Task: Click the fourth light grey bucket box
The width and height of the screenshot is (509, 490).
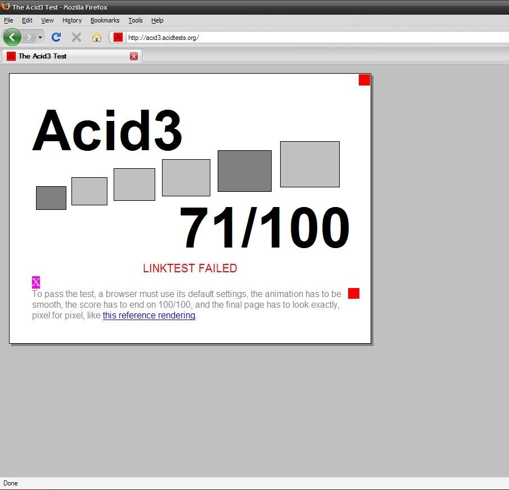Action: [x=186, y=177]
